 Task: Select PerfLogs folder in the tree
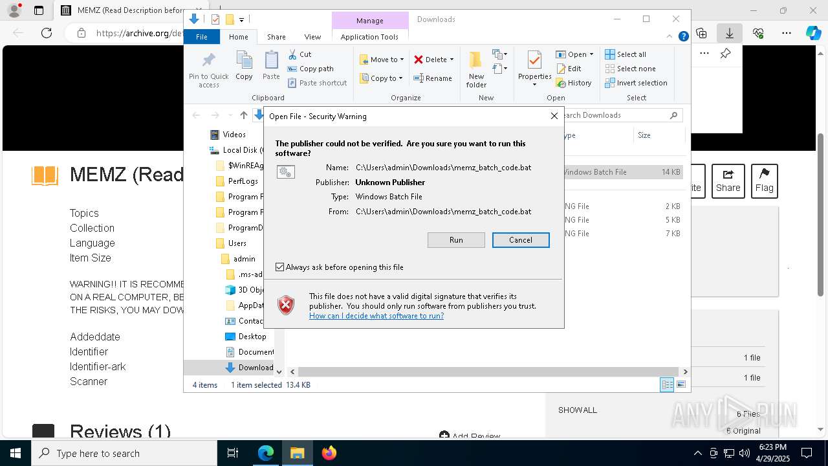(x=237, y=181)
